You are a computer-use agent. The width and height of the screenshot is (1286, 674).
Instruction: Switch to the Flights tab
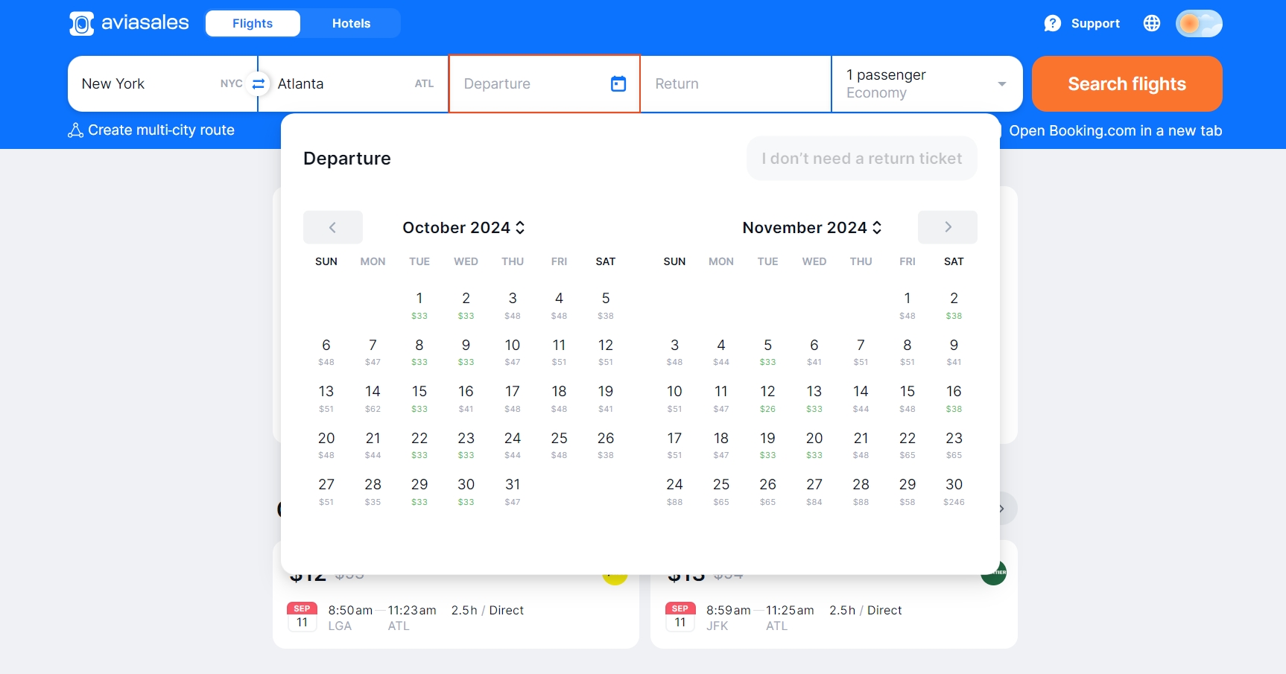click(x=253, y=24)
